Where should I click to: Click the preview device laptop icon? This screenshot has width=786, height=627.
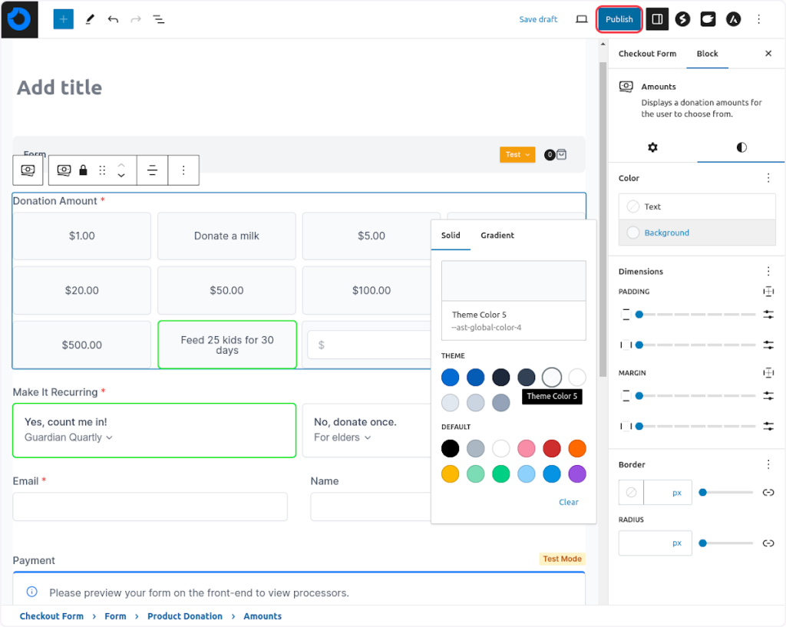tap(582, 19)
